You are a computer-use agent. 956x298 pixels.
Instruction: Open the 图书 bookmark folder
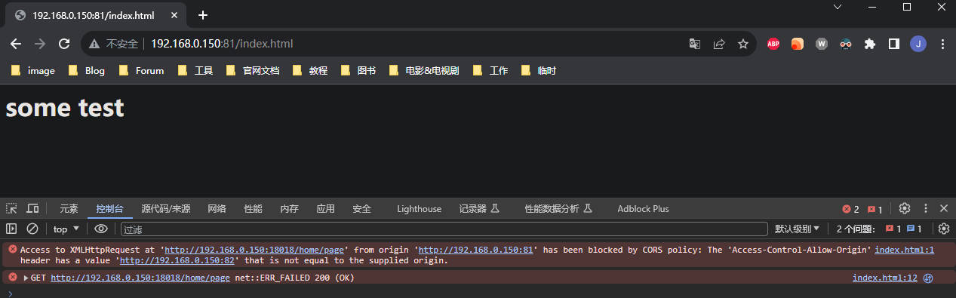(358, 71)
